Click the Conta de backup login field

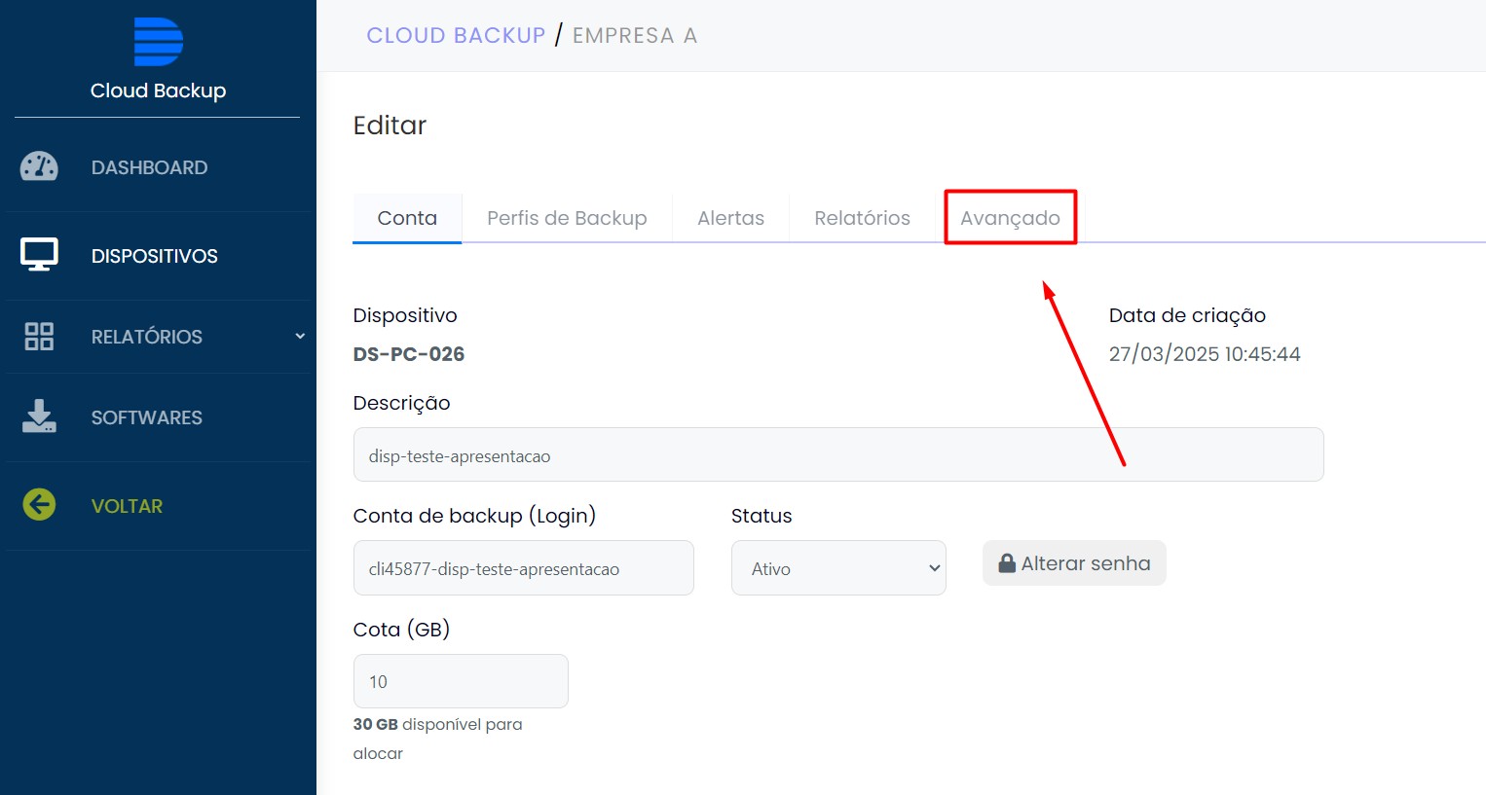point(523,568)
